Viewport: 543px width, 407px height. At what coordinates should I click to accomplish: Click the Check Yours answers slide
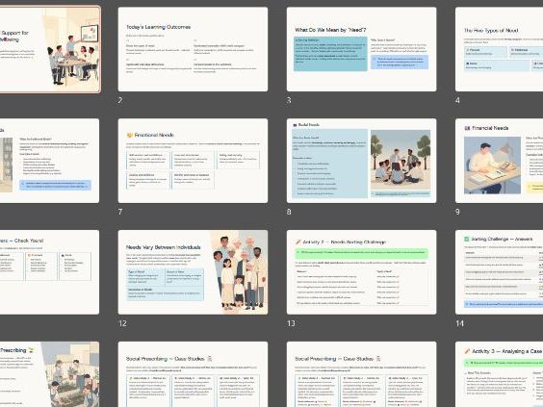coord(49,272)
